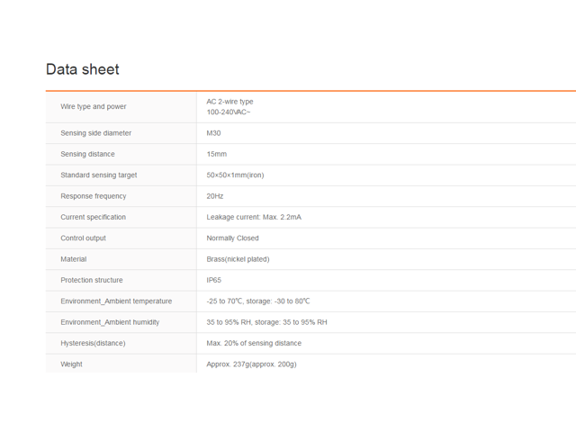The width and height of the screenshot is (576, 432).
Task: Click the "M30" diameter value
Action: tap(214, 133)
